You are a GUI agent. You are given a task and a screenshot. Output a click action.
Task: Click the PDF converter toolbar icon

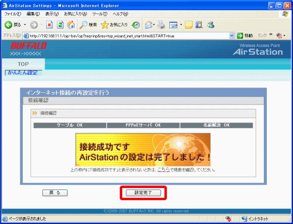pos(279,35)
